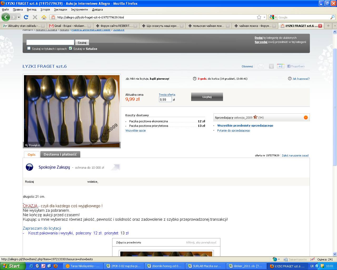
Task: Open the Вигляд menu
Action: point(32,9)
